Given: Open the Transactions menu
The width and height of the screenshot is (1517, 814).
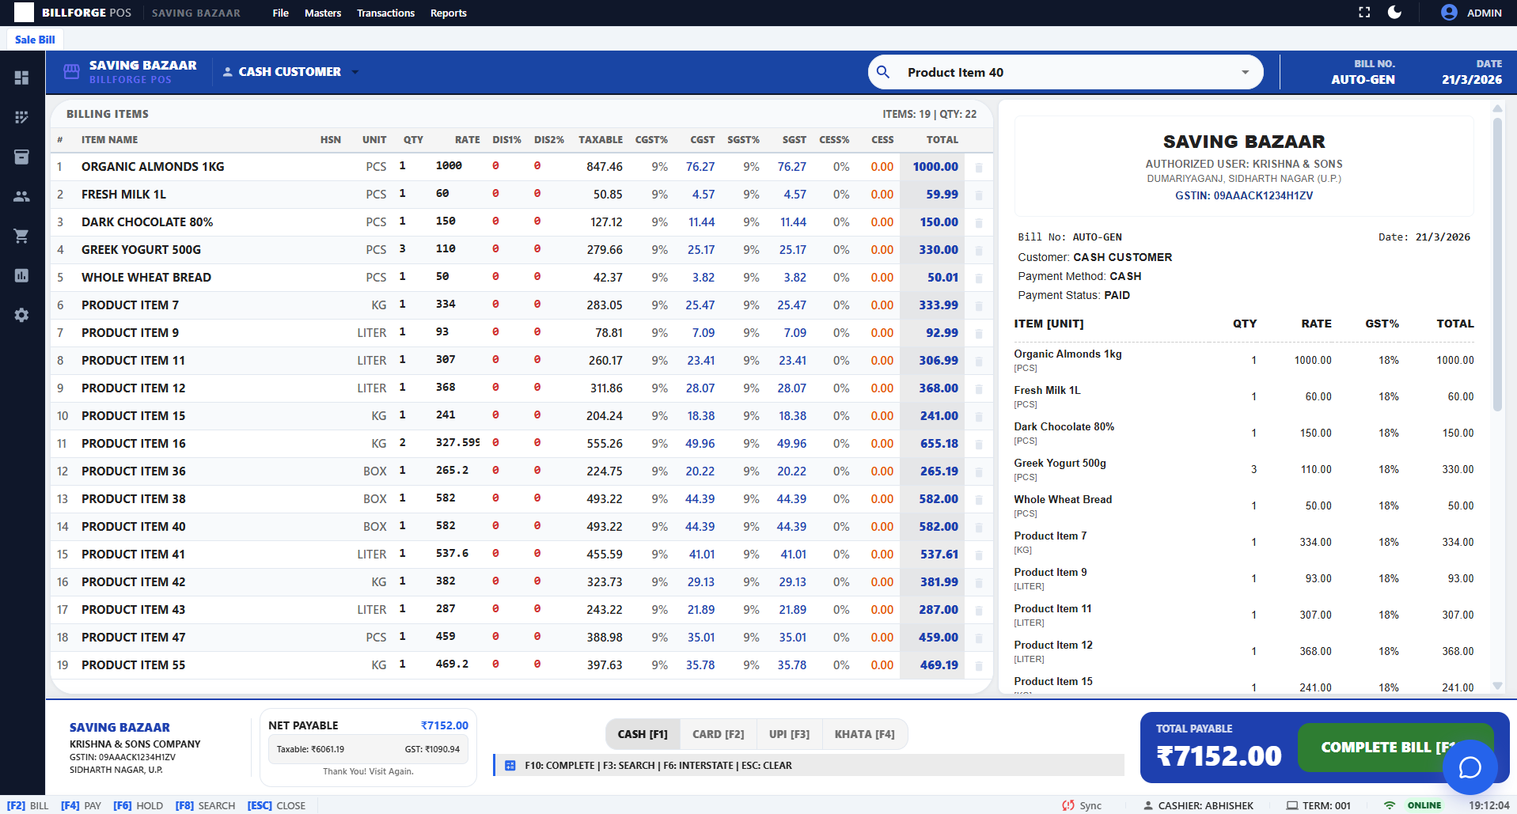Looking at the screenshot, I should pyautogui.click(x=385, y=13).
